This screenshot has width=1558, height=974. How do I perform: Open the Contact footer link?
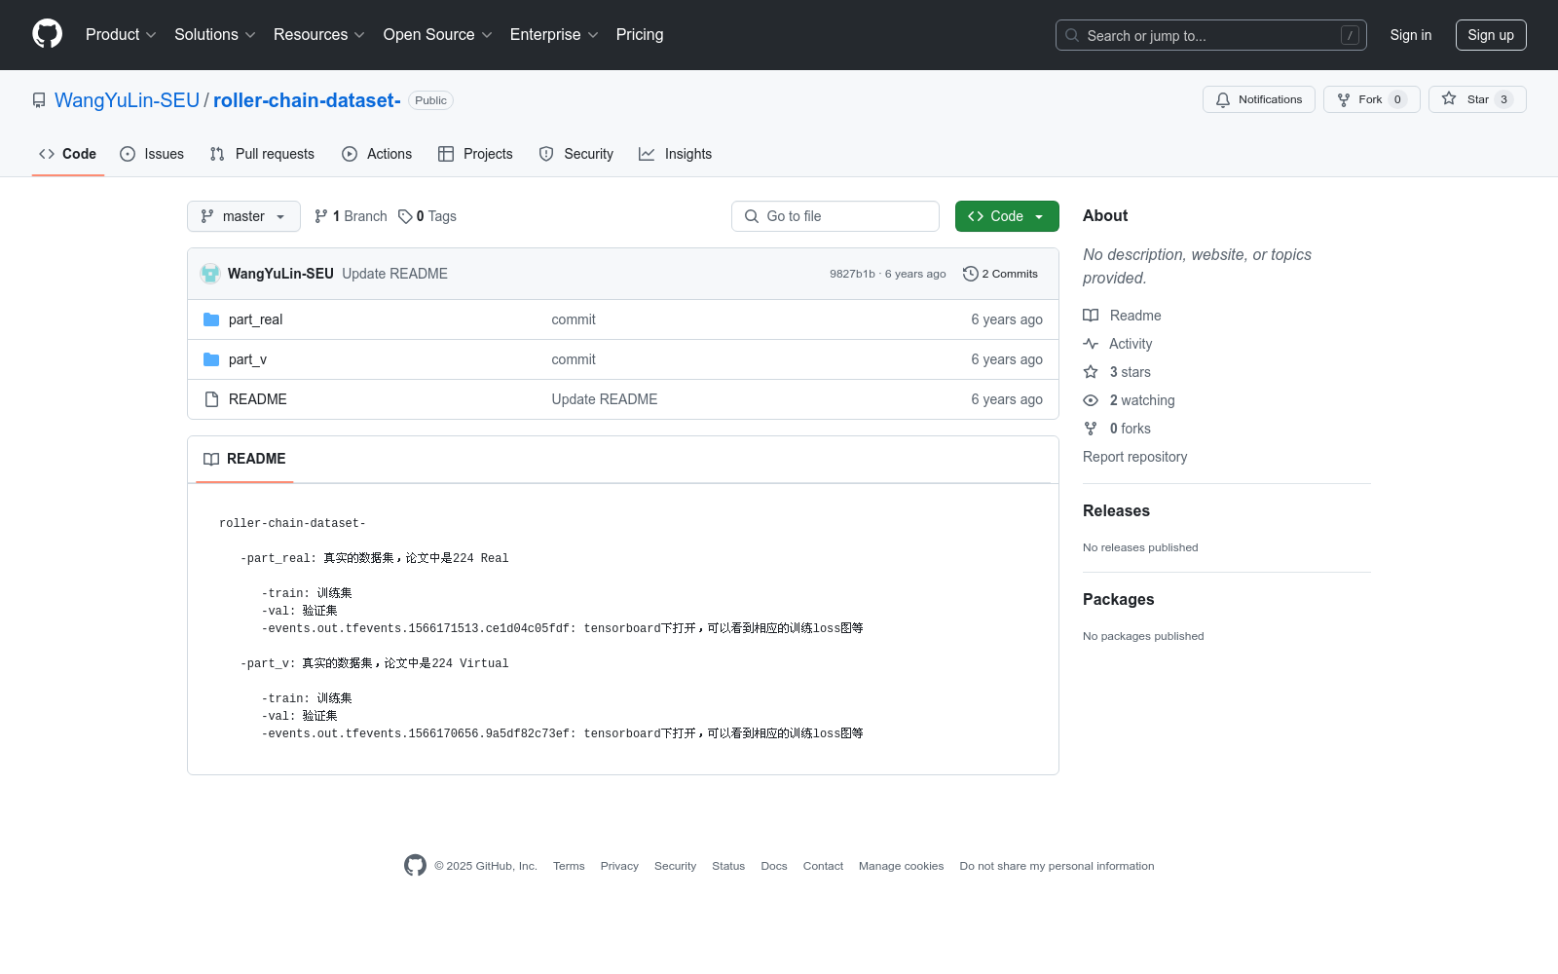(823, 866)
